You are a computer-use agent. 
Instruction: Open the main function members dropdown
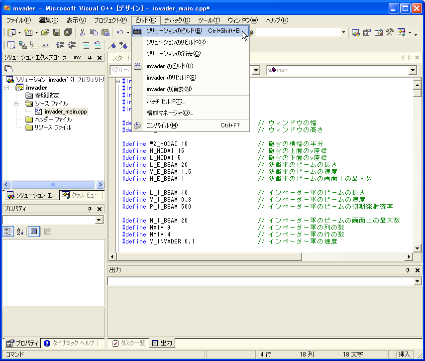pyautogui.click(x=413, y=70)
